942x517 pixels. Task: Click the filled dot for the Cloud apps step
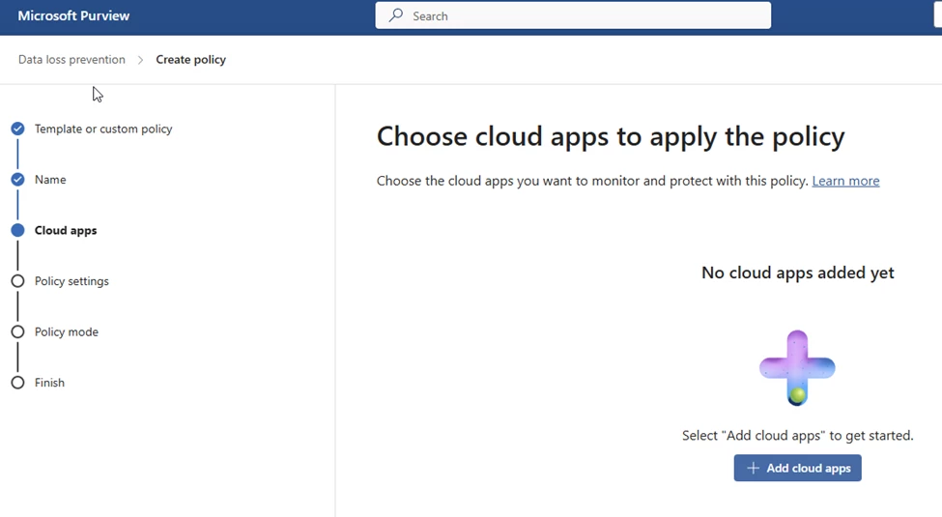click(x=17, y=230)
